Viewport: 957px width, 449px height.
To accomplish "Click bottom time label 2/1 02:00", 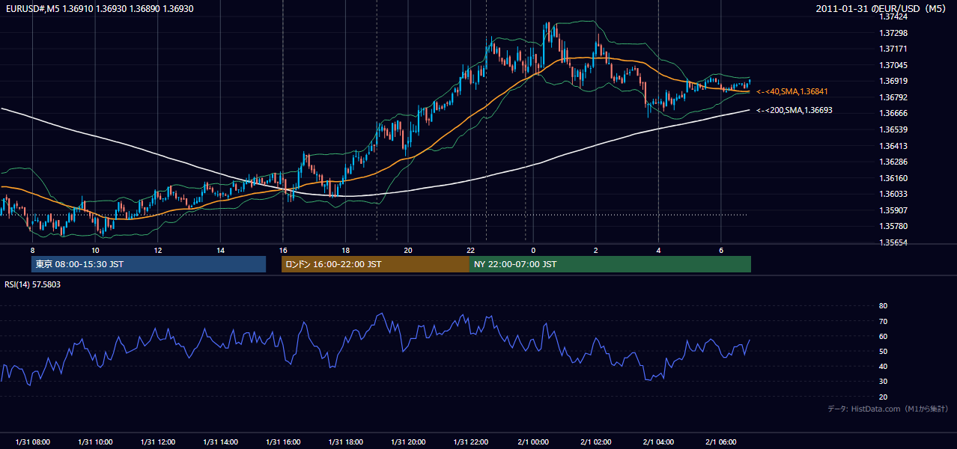I will pos(595,442).
